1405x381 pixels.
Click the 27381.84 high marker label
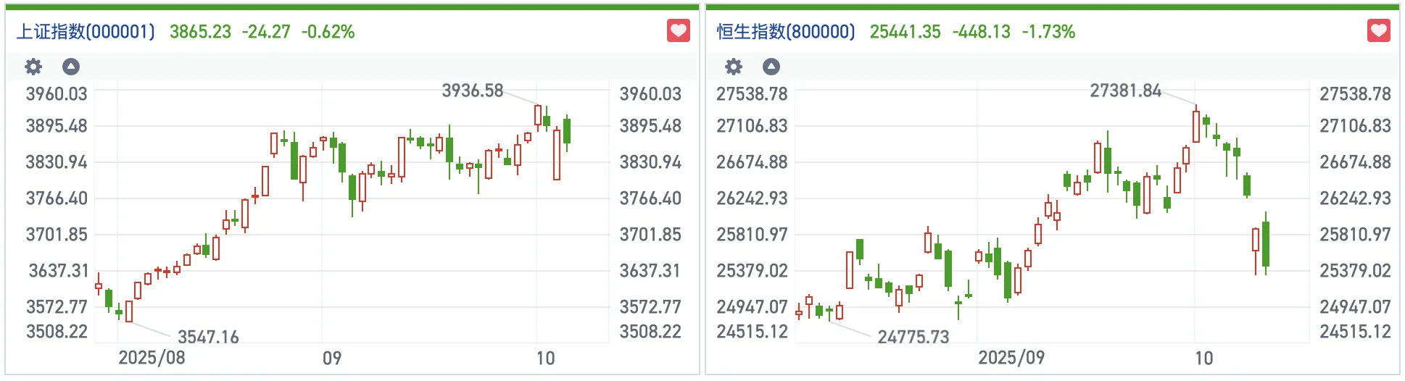[1125, 91]
